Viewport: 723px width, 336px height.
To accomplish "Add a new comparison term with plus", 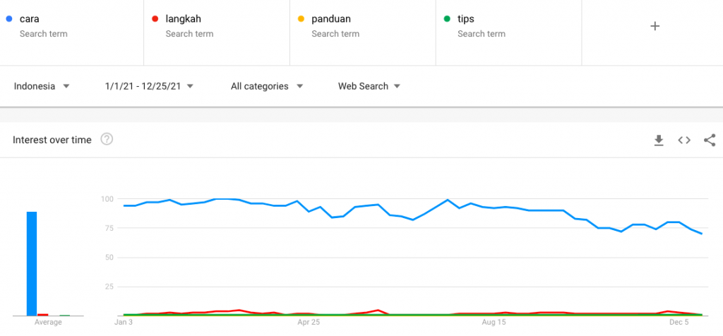I will click(x=655, y=26).
